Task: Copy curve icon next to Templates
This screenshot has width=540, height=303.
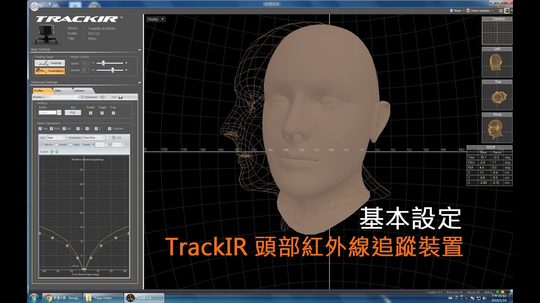Action: [108, 138]
